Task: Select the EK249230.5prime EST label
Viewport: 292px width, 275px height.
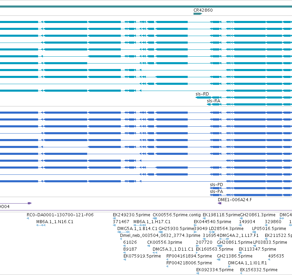Action: pos(131,215)
